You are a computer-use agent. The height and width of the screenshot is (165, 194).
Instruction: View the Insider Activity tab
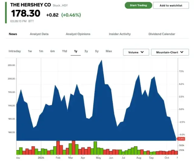120,34
